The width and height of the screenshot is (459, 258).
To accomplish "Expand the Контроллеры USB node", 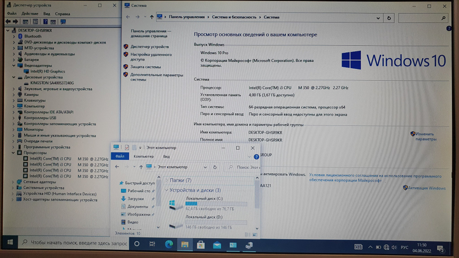I will 13,118.
